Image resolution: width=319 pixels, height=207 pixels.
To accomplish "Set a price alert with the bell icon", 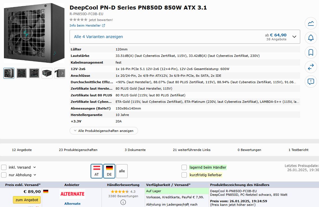I will (x=311, y=38).
